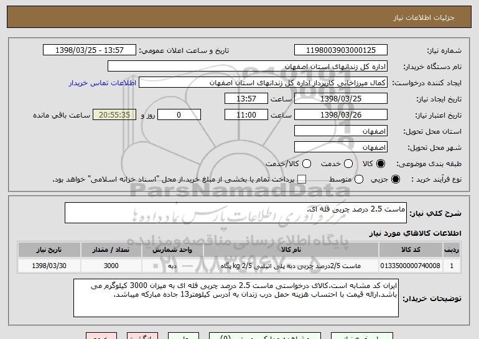Click the شماره نیاز field 1198003903000125
Screen dimensions: 479x339
[x=341, y=50]
